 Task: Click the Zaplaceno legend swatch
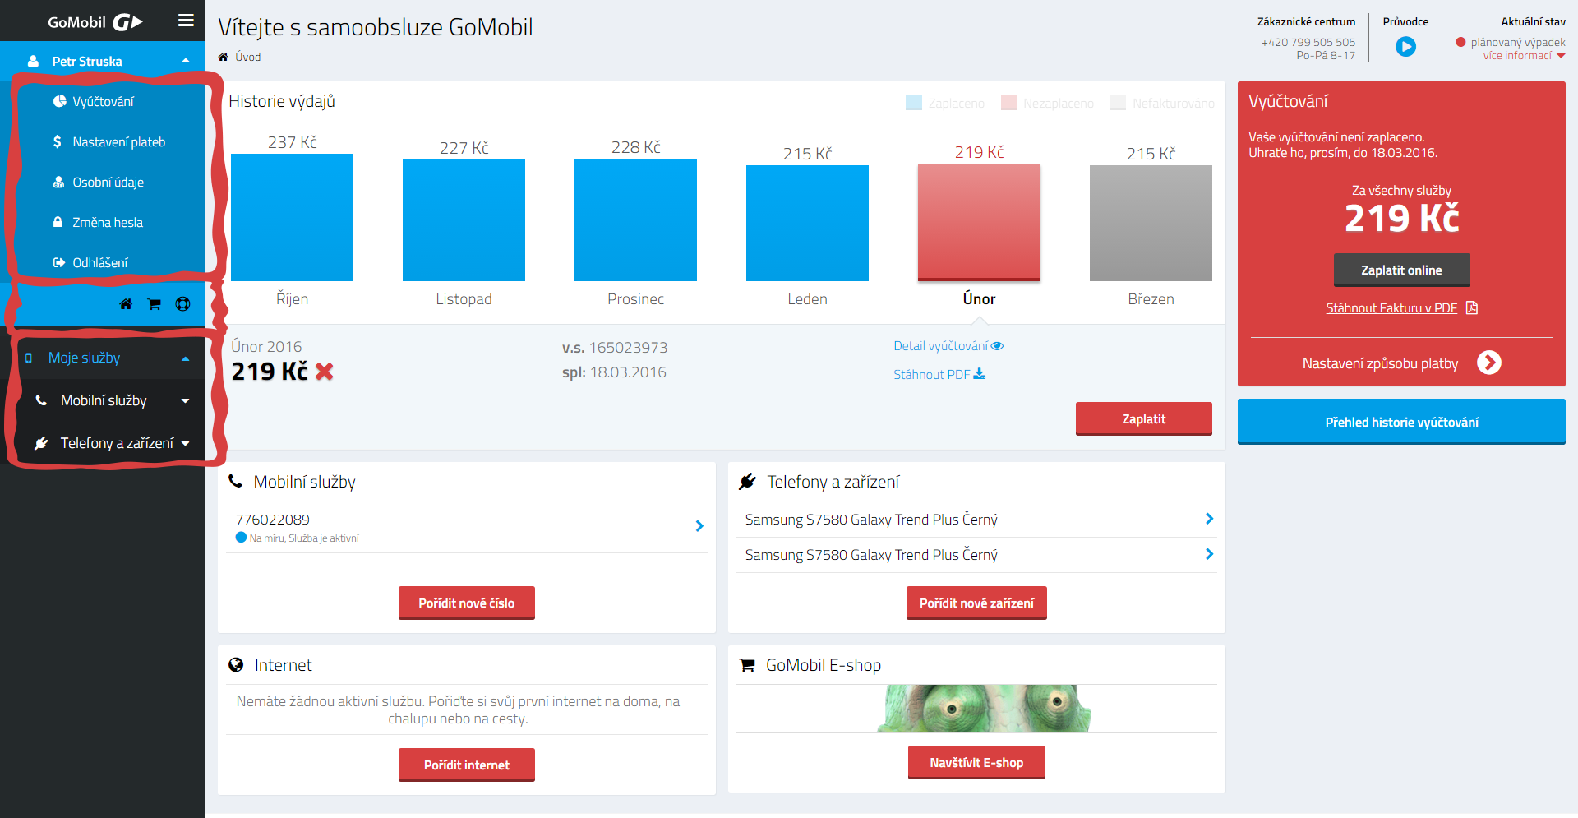click(914, 103)
